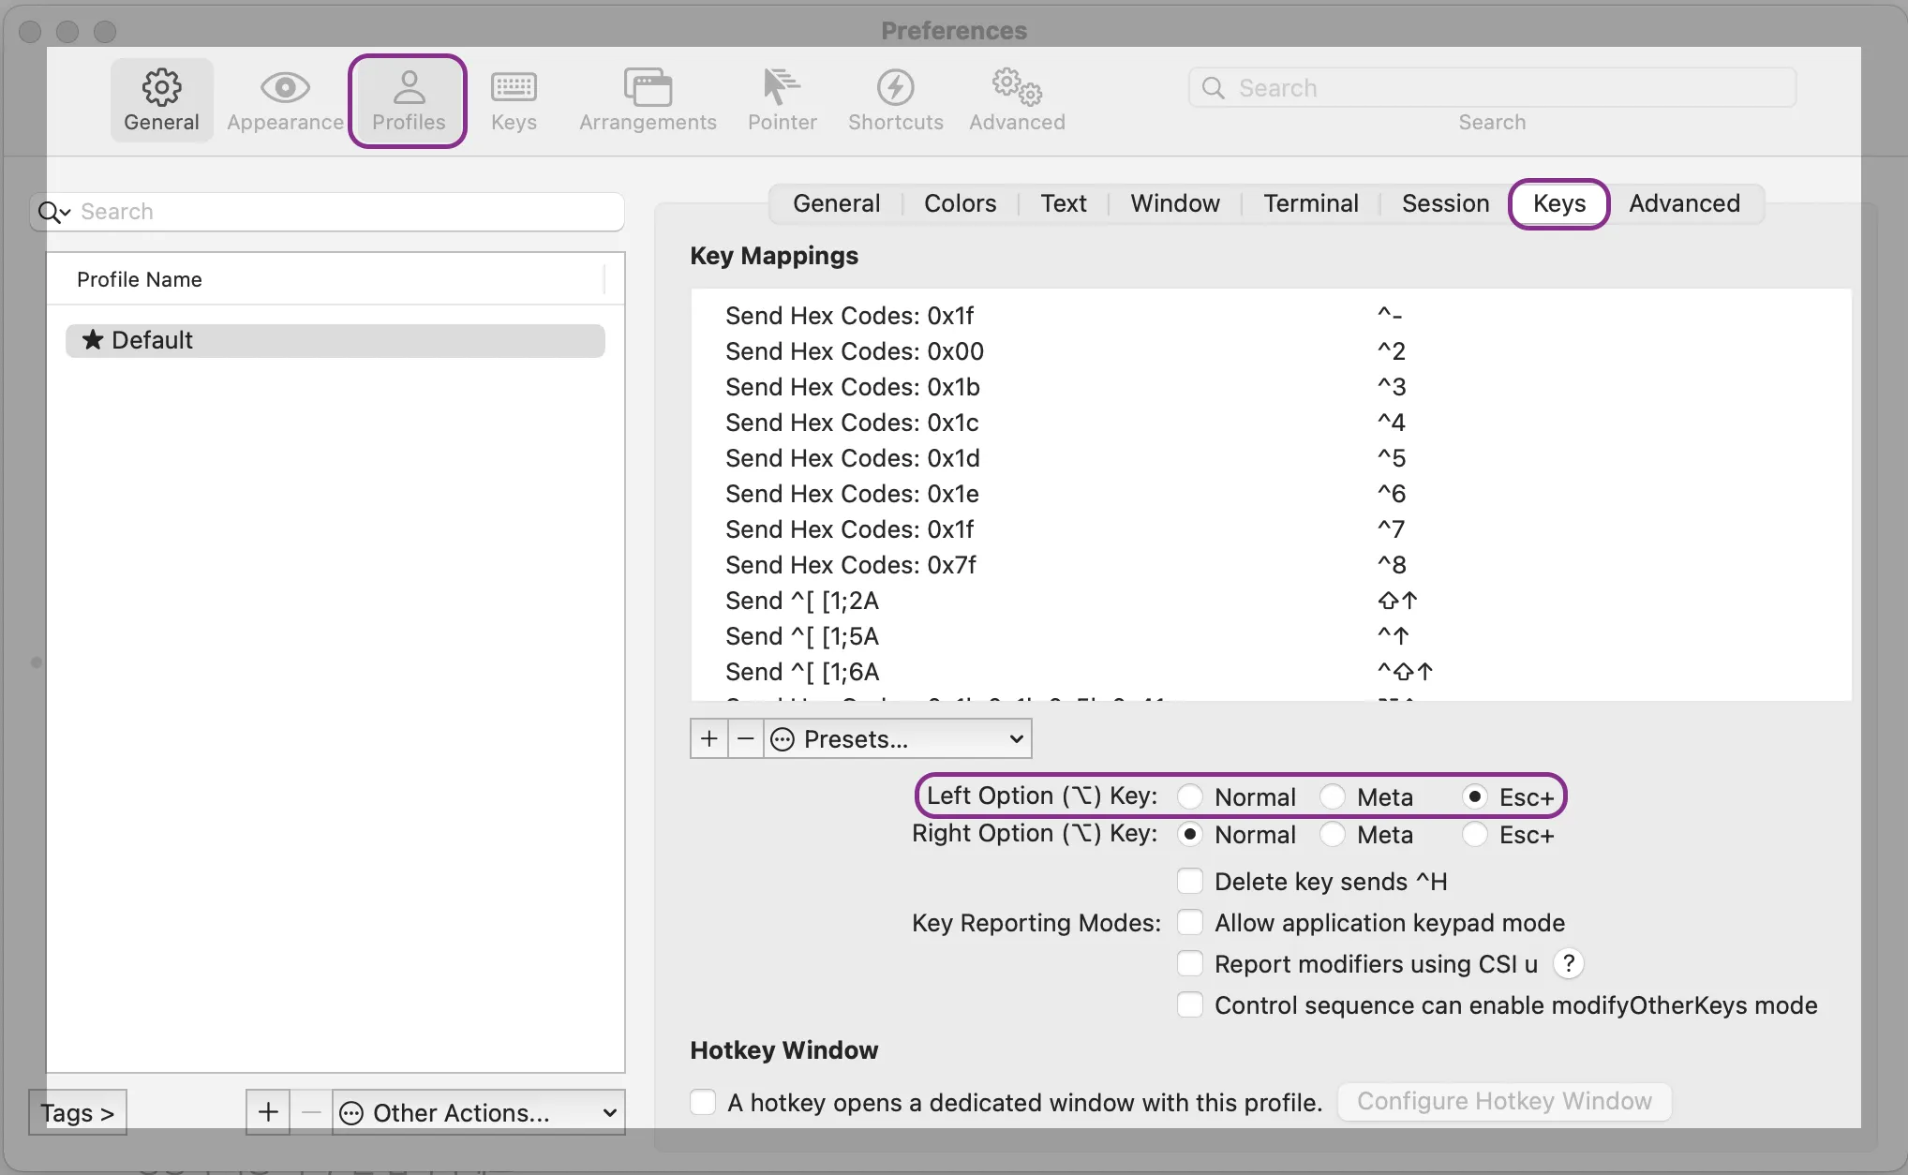This screenshot has width=1908, height=1175.
Task: Open the Appearance preferences eye icon
Action: [285, 88]
